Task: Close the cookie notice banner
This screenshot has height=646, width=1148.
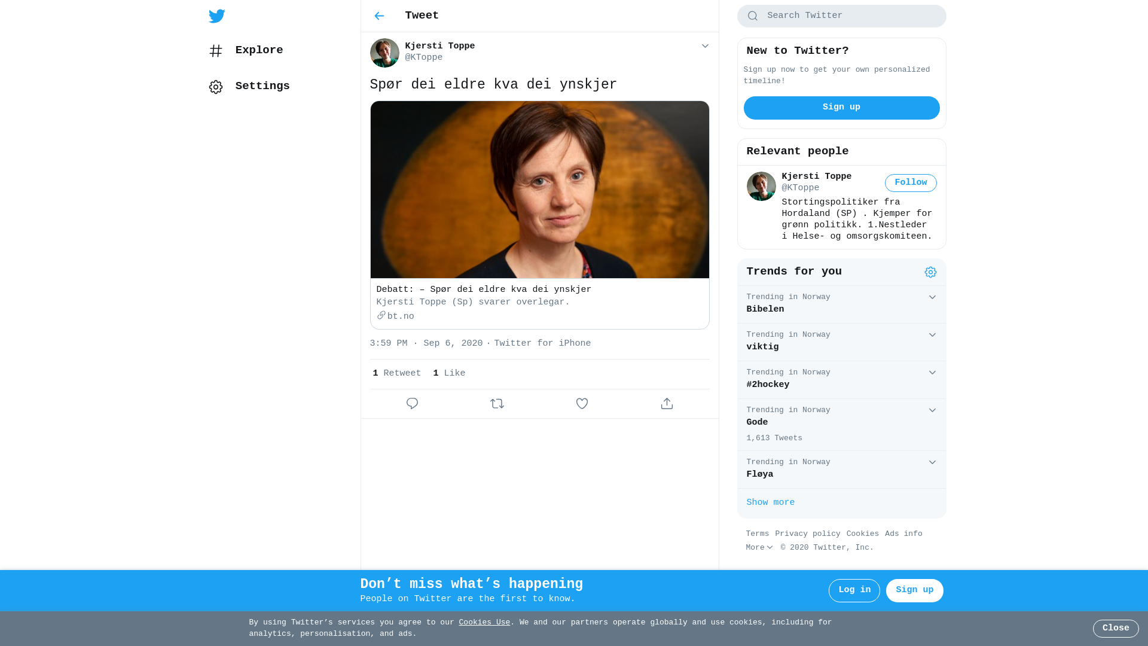Action: 1115,628
